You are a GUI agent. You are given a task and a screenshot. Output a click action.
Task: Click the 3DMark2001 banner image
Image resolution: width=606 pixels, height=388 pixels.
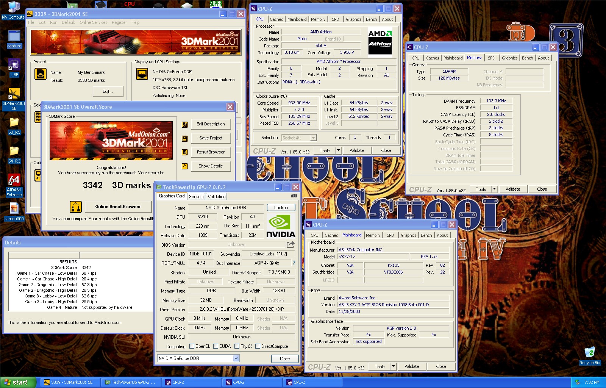136,42
